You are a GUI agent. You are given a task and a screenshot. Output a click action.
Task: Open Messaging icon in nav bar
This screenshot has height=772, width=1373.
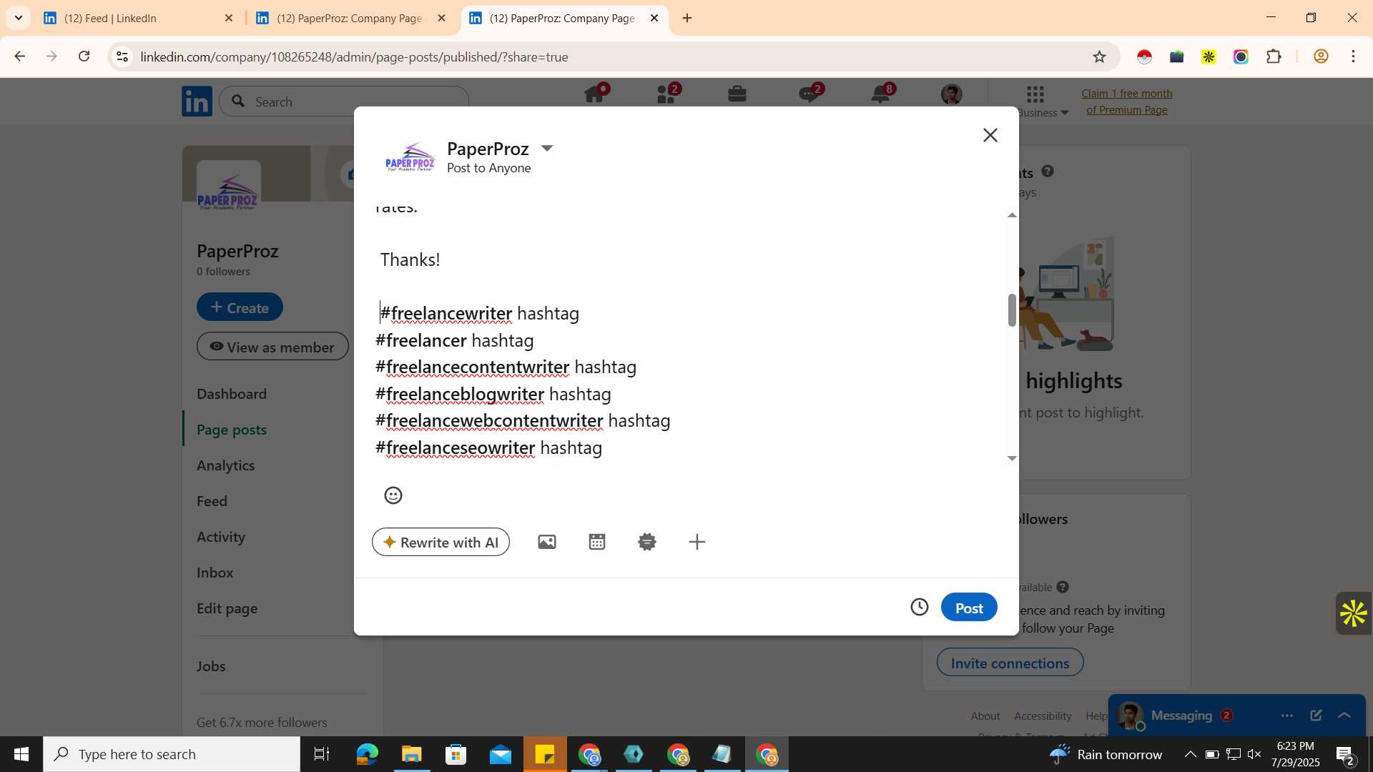pos(809,94)
